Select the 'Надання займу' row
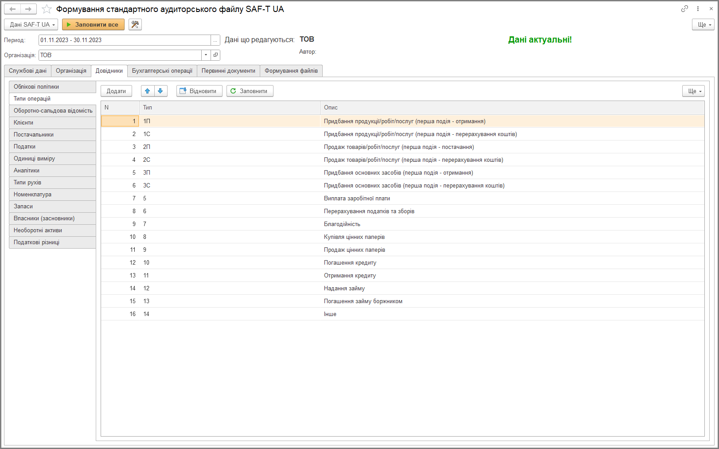The width and height of the screenshot is (719, 449). (402, 289)
